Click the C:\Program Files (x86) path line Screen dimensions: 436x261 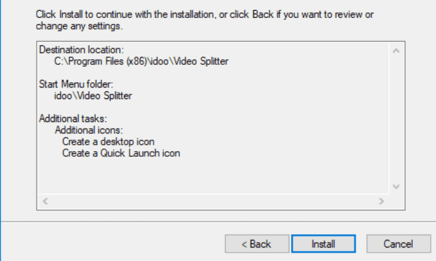coord(141,61)
